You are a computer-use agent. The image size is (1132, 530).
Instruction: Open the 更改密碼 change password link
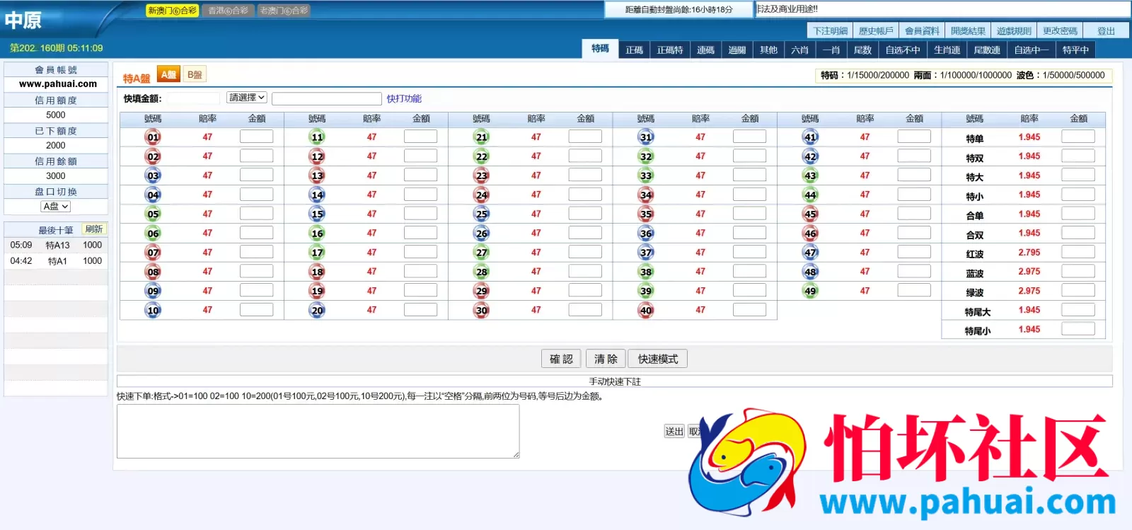(x=1060, y=31)
